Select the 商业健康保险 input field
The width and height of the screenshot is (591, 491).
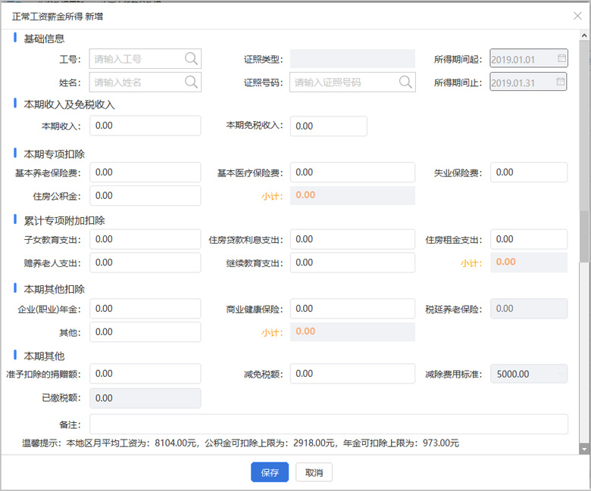point(352,309)
